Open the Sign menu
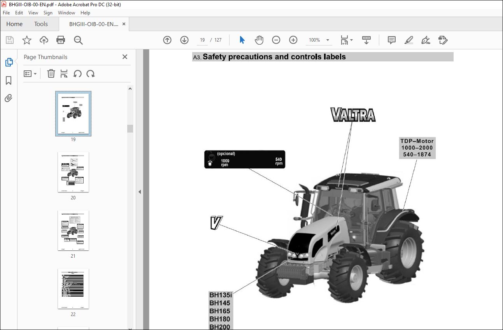503x330 pixels. (x=48, y=13)
